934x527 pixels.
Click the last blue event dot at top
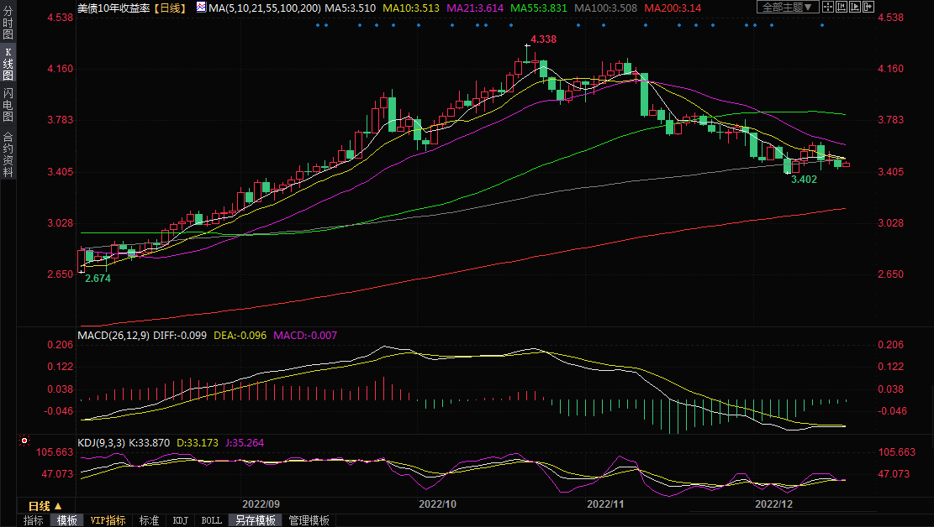(x=822, y=25)
